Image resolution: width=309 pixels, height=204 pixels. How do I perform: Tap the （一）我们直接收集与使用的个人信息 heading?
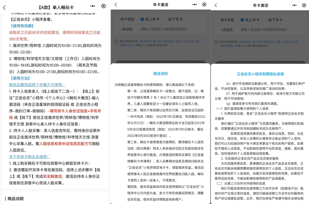click(242, 109)
